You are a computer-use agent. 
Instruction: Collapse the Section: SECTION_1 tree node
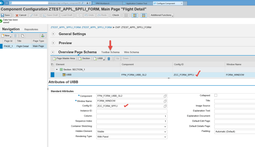pos(57,70)
